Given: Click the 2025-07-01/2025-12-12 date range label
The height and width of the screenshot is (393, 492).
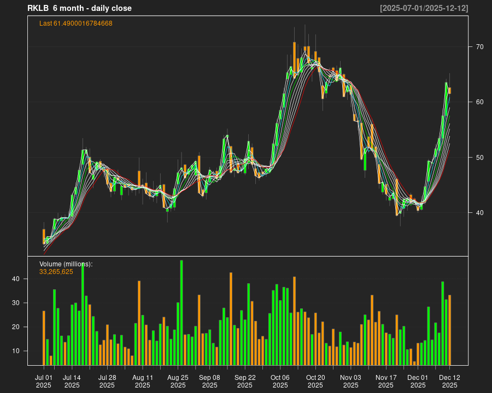Looking at the screenshot, I should (x=424, y=8).
